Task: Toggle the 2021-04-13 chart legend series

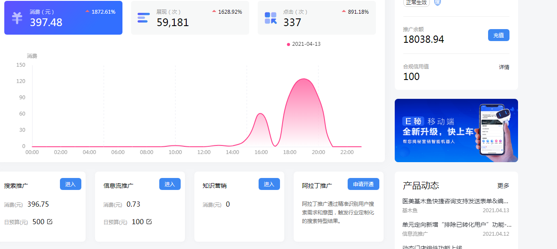Action: point(304,44)
